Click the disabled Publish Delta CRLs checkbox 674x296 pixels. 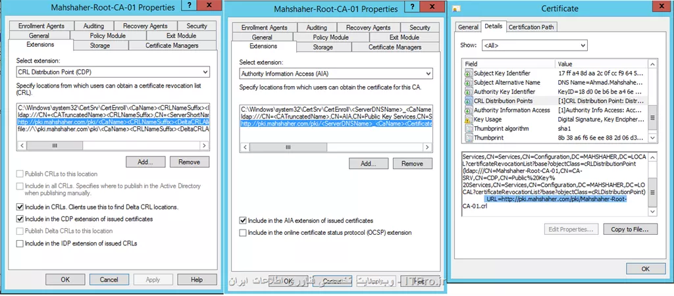tap(19, 231)
